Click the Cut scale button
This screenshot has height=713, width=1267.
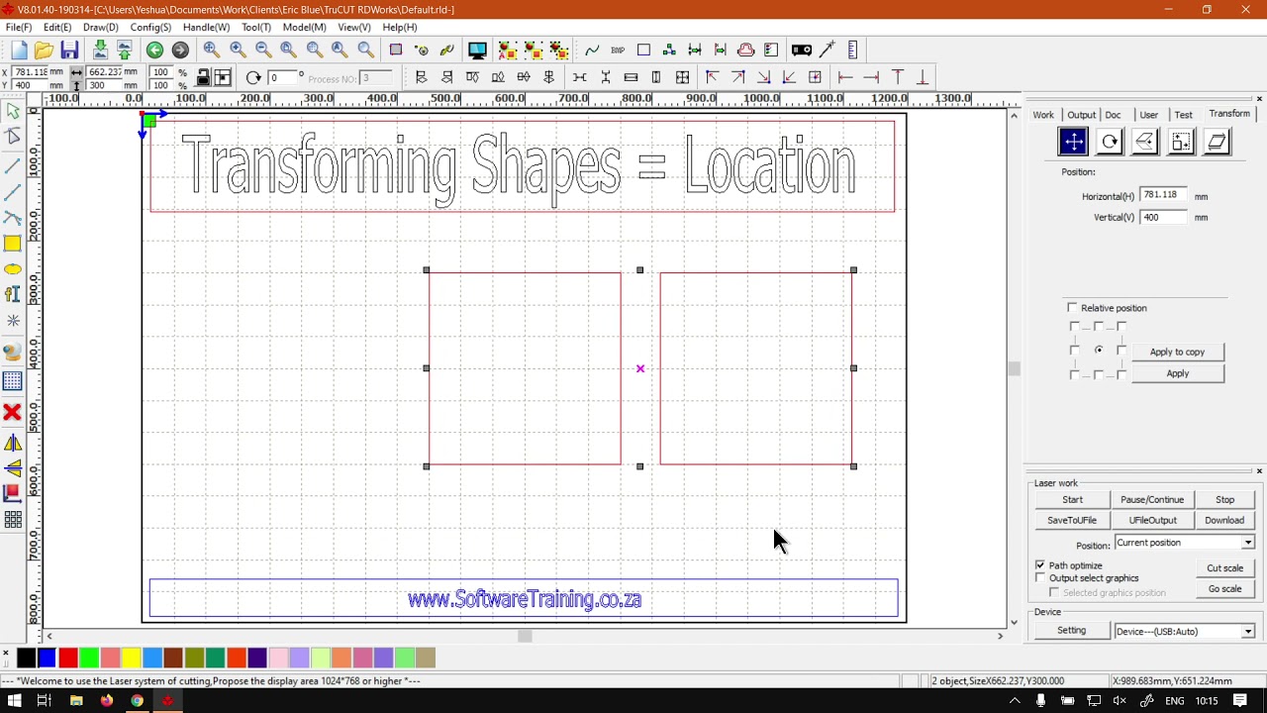coord(1224,568)
